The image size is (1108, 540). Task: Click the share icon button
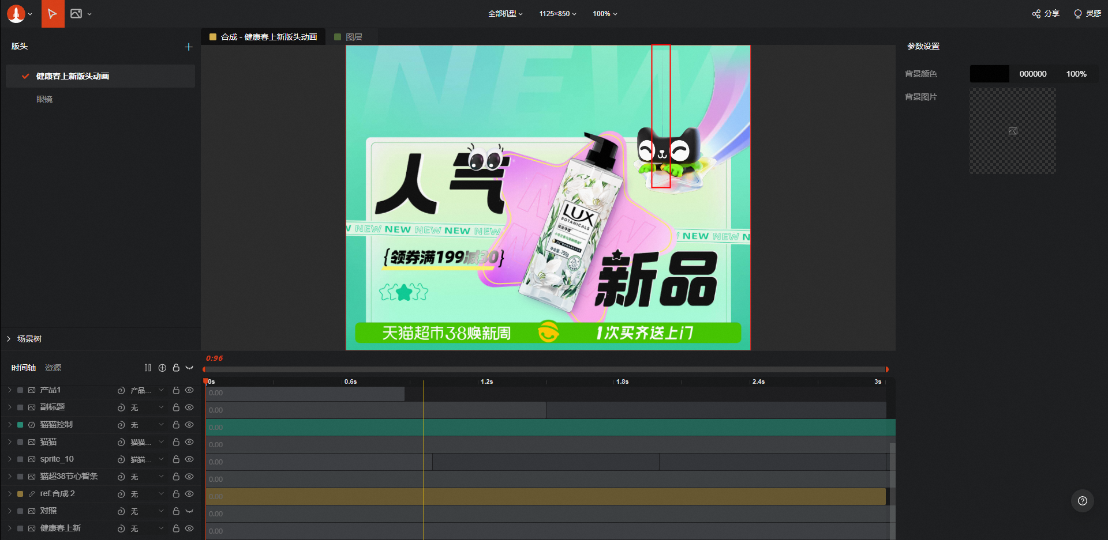(x=1036, y=14)
